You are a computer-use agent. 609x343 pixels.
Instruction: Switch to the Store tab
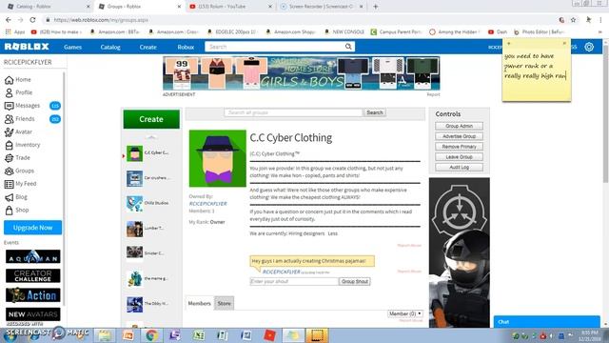point(225,303)
